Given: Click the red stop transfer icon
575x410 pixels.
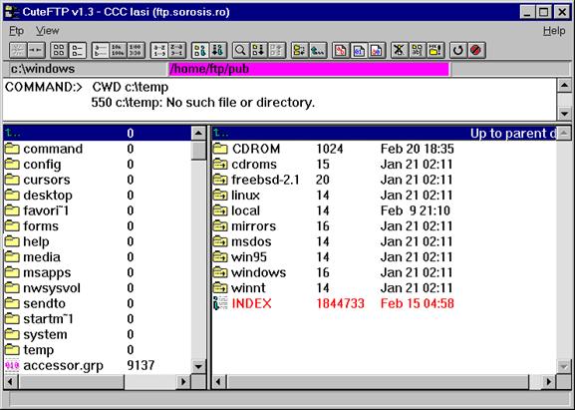Looking at the screenshot, I should pos(476,50).
